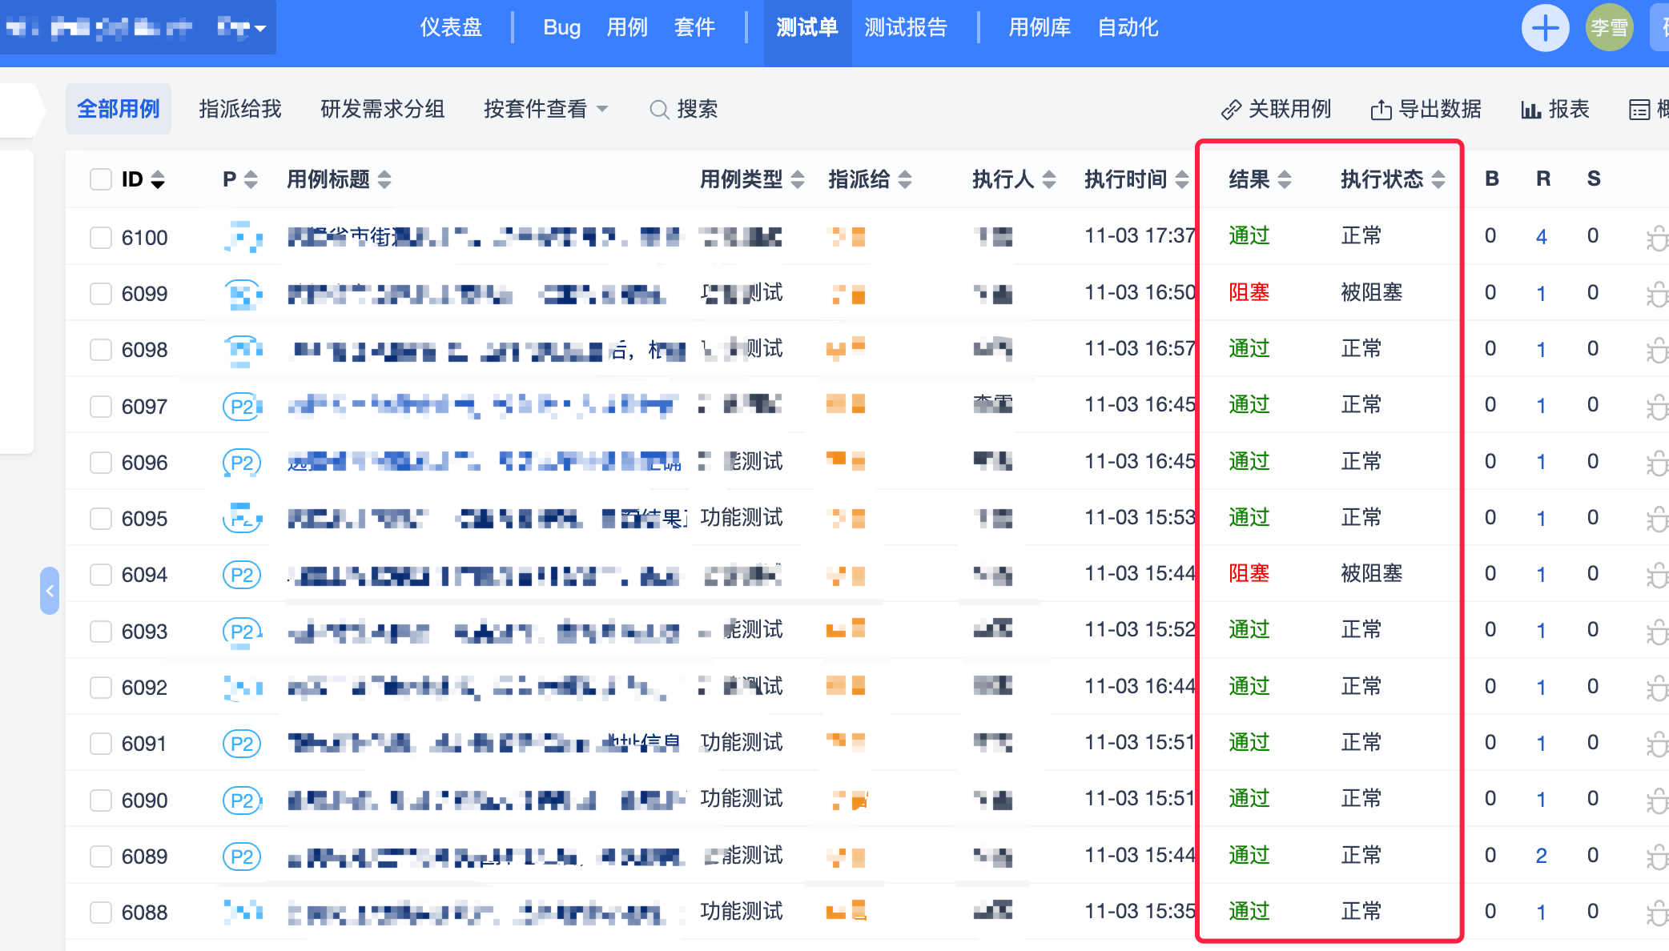Click the blue plus add button
The width and height of the screenshot is (1669, 951).
pos(1544,29)
